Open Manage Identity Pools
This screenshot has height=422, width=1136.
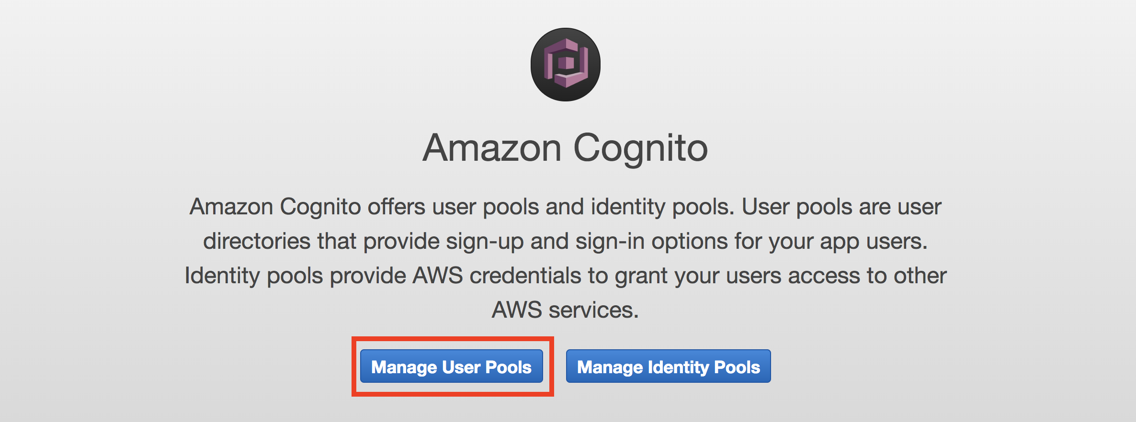(x=669, y=366)
